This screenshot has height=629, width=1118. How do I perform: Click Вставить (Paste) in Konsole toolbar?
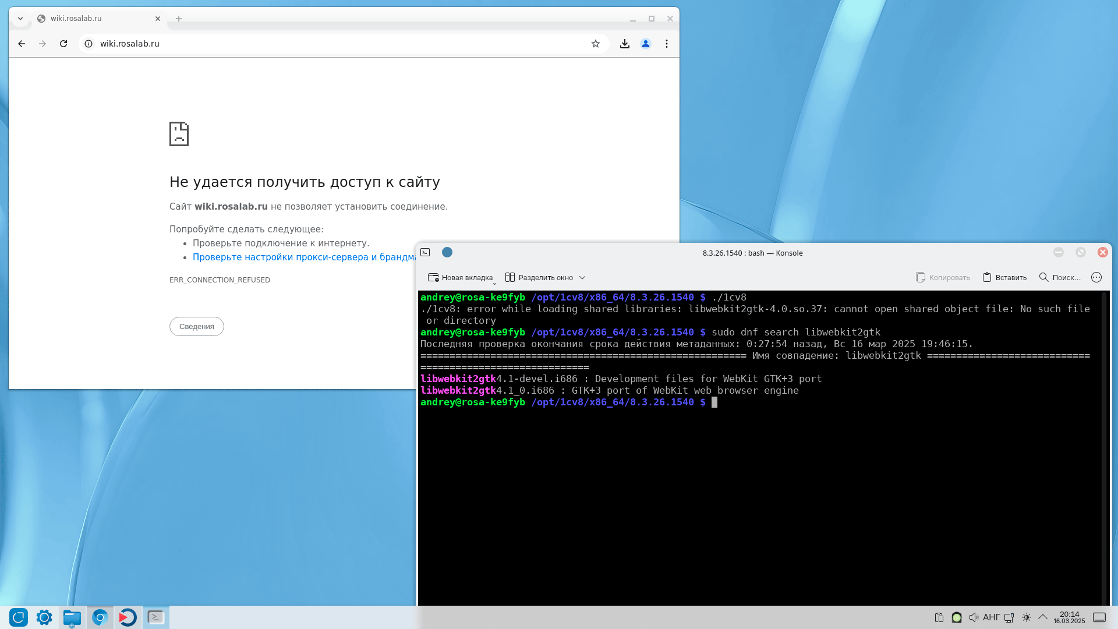[1004, 277]
